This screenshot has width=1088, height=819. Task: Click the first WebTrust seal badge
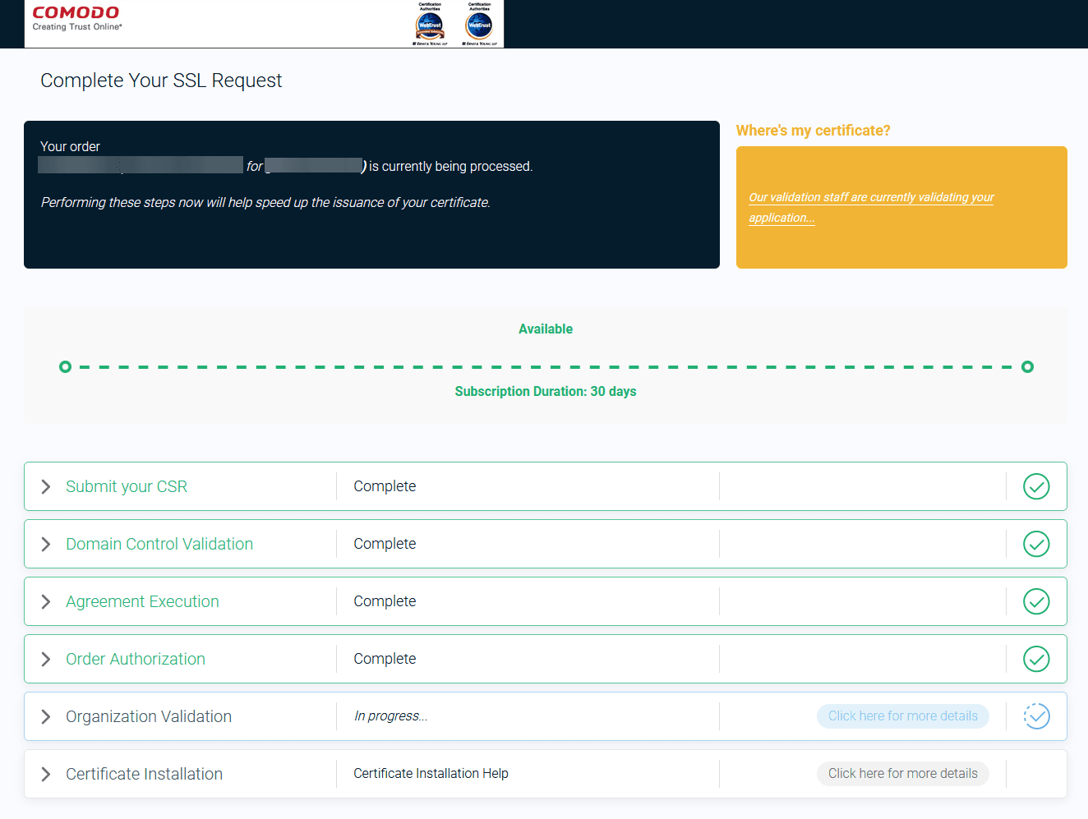click(430, 25)
